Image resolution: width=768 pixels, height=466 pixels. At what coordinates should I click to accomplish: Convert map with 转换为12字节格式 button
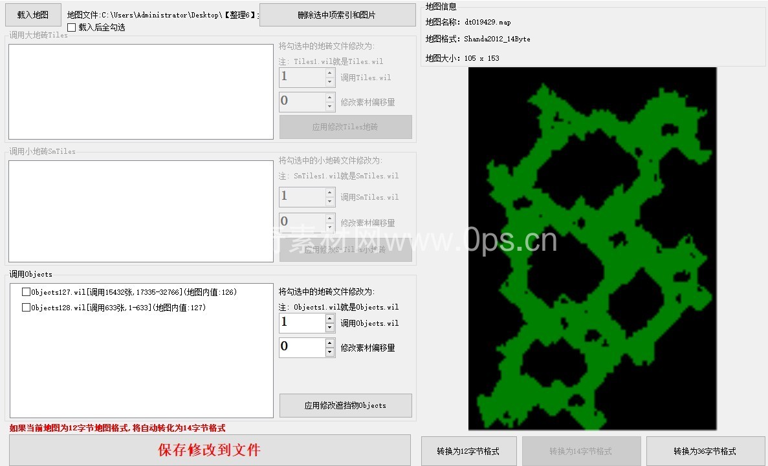tap(468, 451)
